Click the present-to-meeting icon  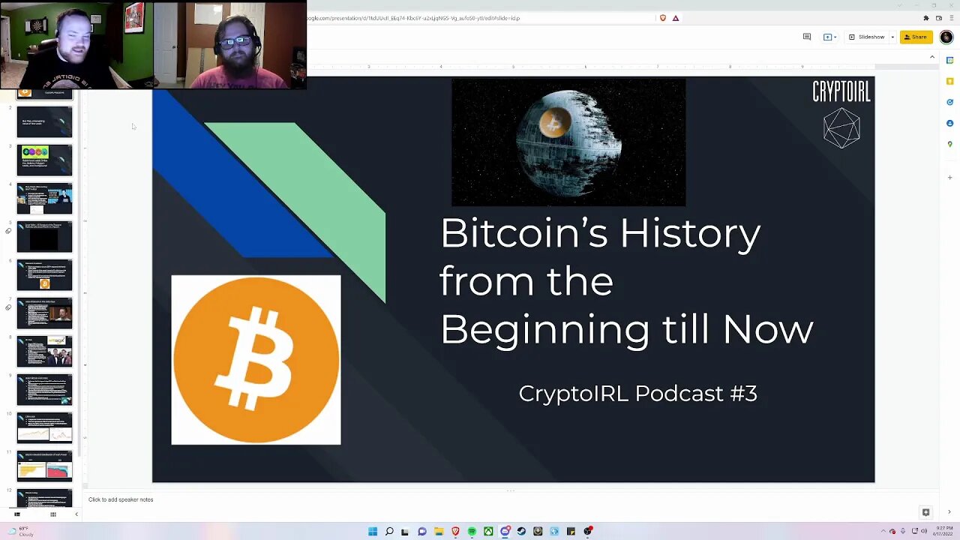click(827, 37)
